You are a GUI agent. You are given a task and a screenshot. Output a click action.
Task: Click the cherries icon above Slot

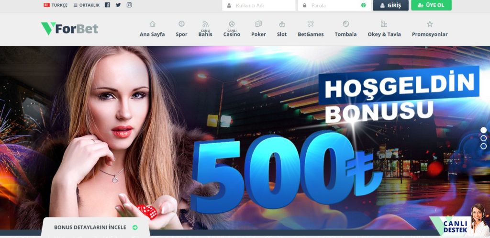point(282,24)
